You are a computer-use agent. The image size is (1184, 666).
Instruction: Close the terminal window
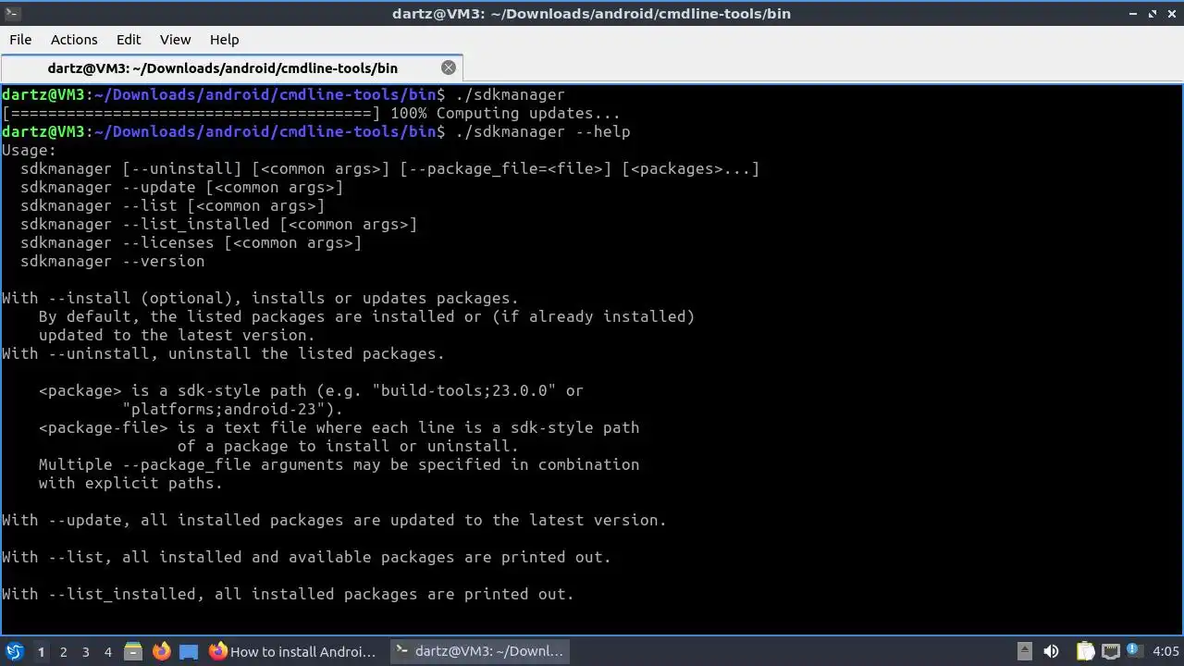tap(1172, 13)
